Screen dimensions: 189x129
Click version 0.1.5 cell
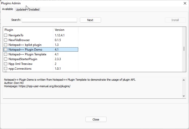[x=58, y=40]
